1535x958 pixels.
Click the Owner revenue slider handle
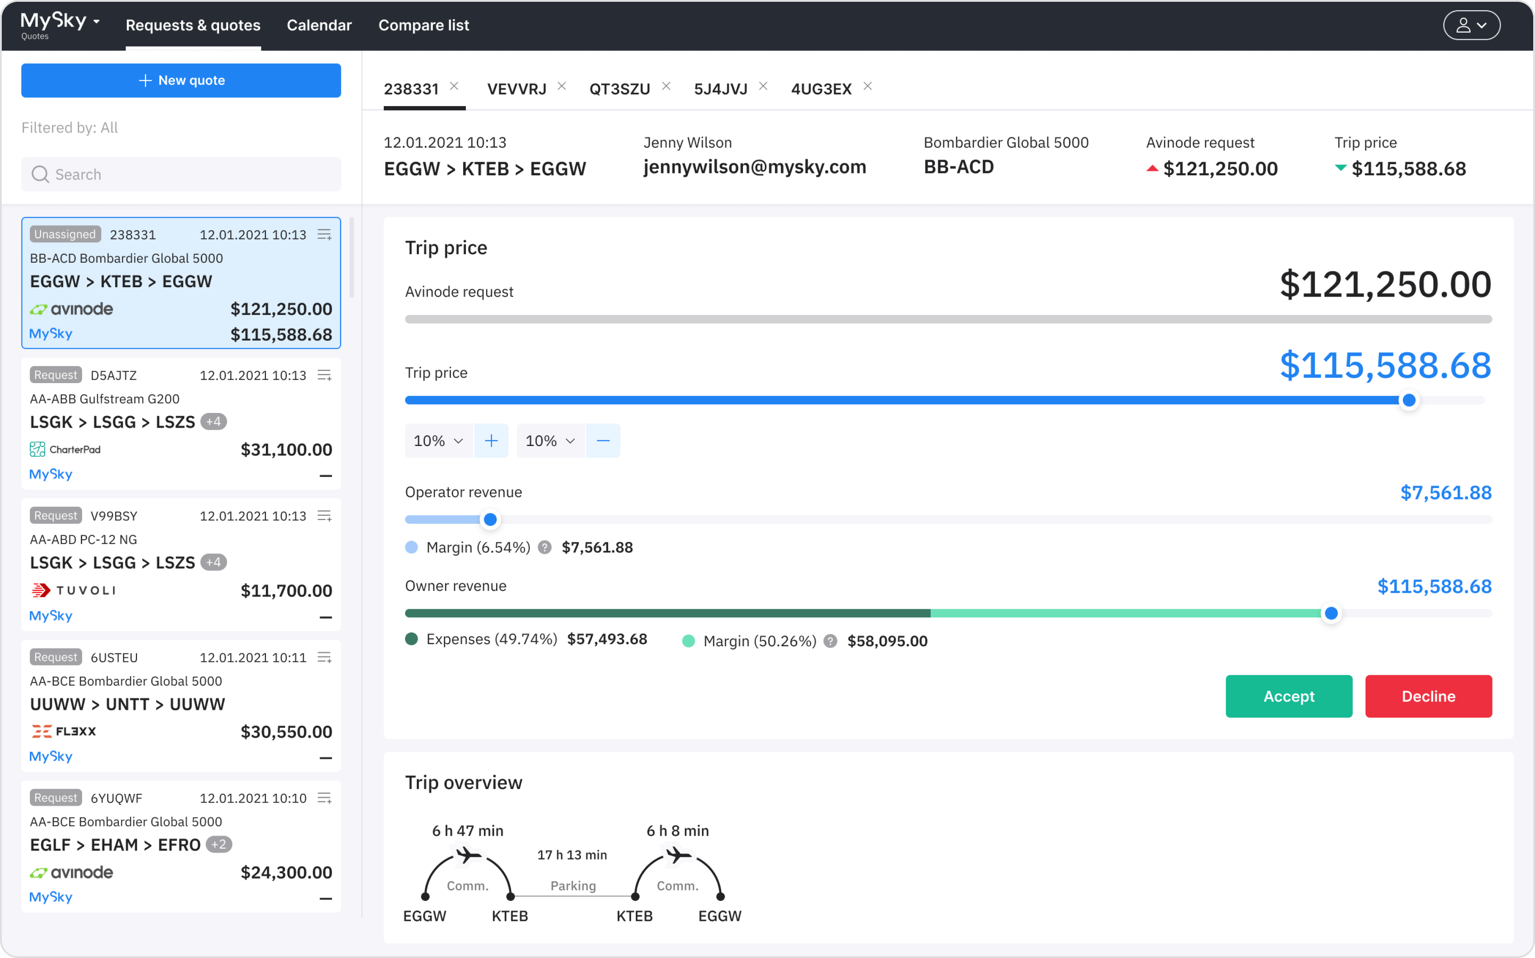pyautogui.click(x=1332, y=613)
